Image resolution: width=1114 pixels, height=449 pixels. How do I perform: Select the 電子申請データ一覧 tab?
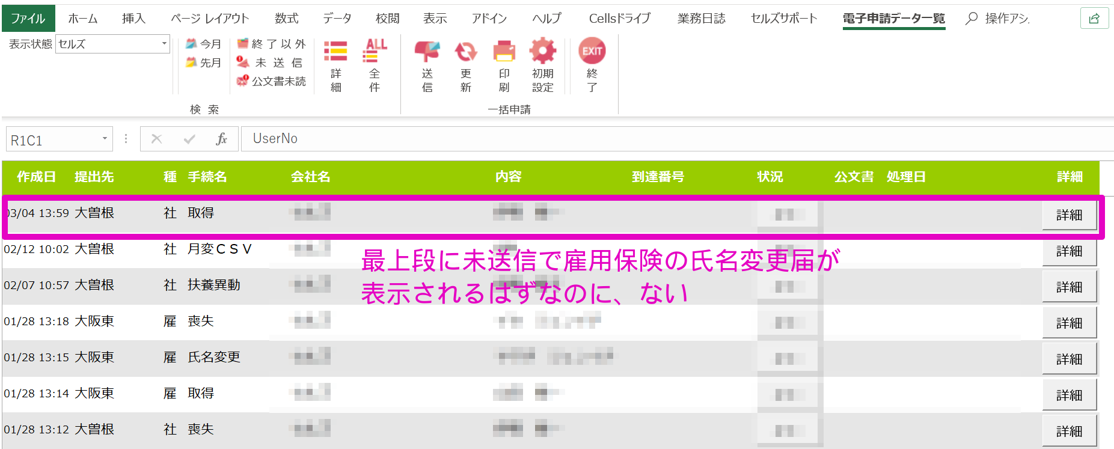click(894, 18)
